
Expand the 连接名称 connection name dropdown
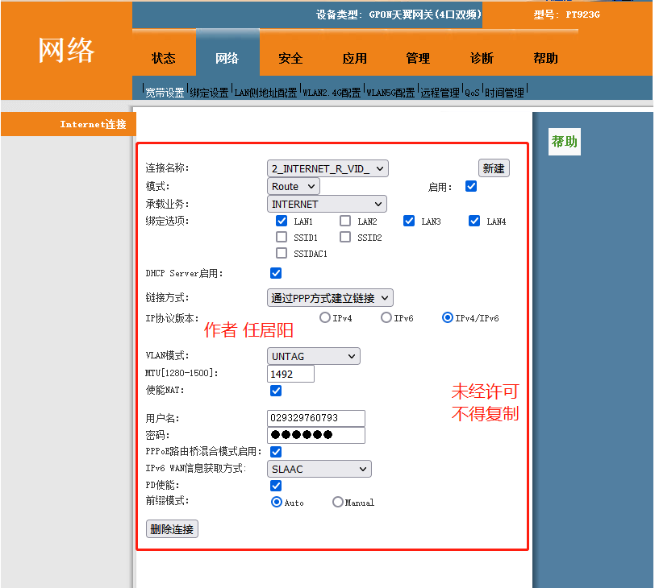pyautogui.click(x=327, y=169)
